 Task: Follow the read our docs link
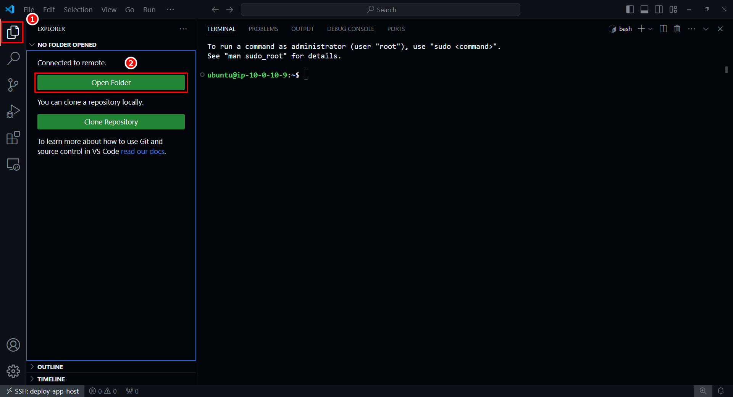143,152
